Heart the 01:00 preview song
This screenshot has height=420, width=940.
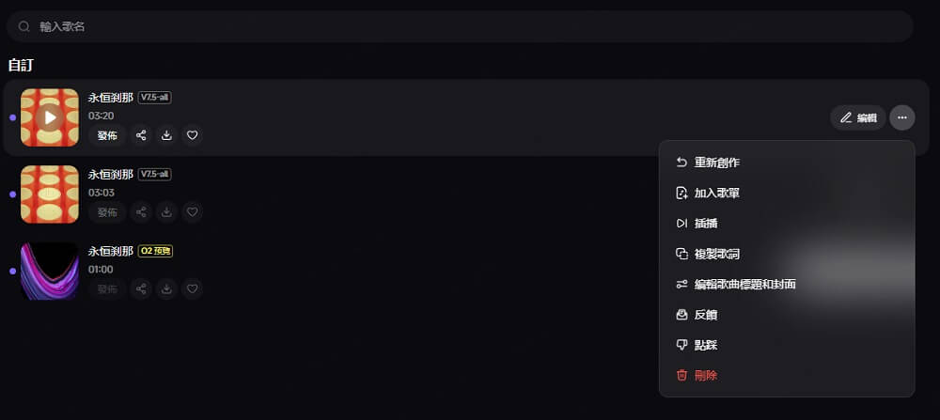(193, 288)
